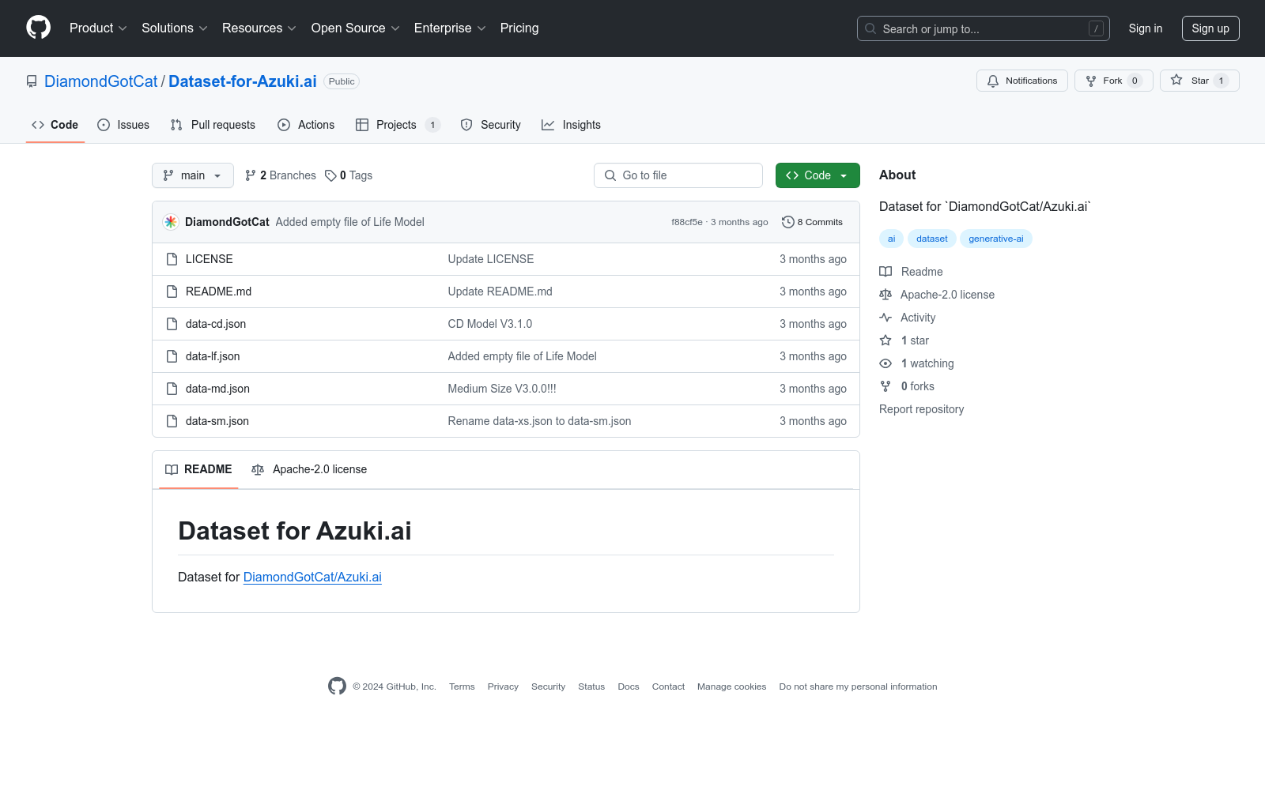Open the footer Manage cookies link
Viewport: 1265px width, 790px height.
coord(732,687)
